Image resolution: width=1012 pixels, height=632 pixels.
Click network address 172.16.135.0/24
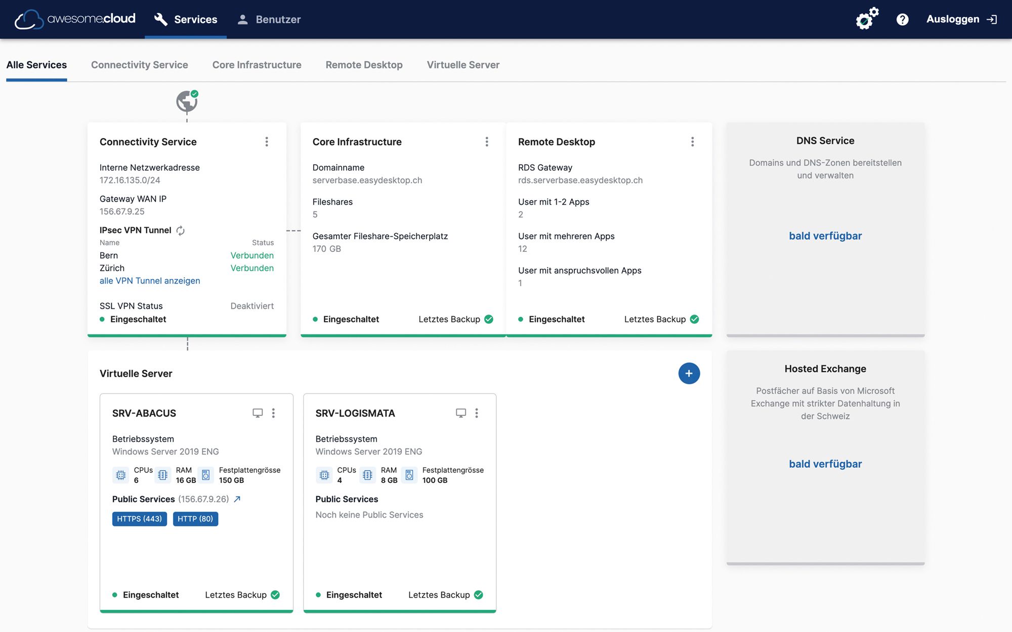[130, 180]
